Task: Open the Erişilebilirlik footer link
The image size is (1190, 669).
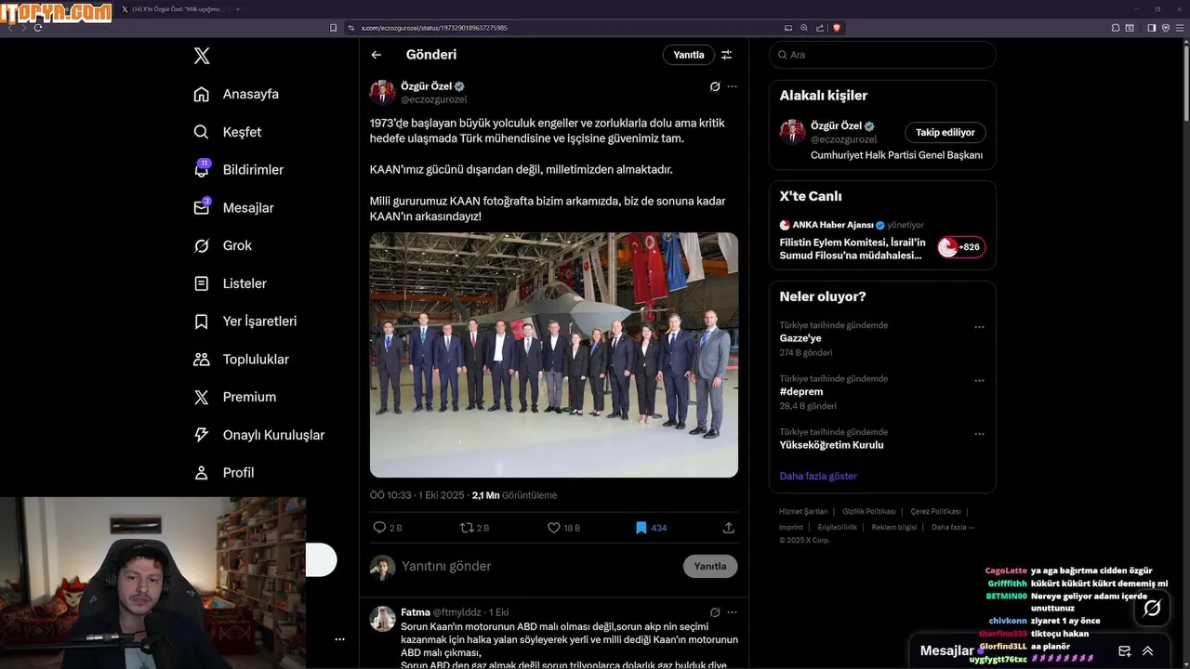Action: coord(836,527)
